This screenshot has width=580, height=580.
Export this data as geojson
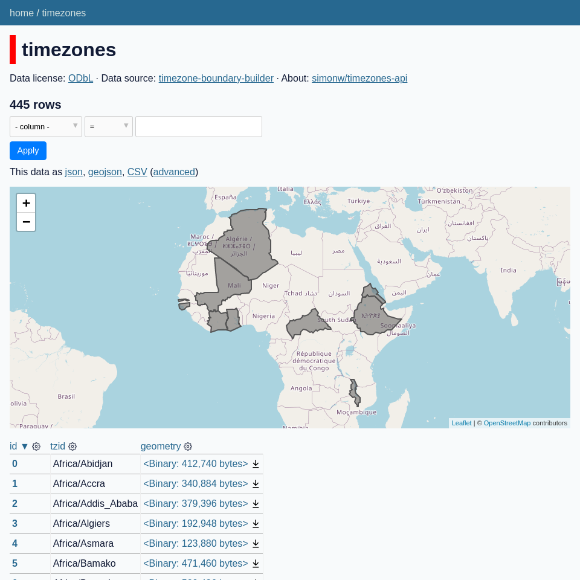[x=105, y=172]
